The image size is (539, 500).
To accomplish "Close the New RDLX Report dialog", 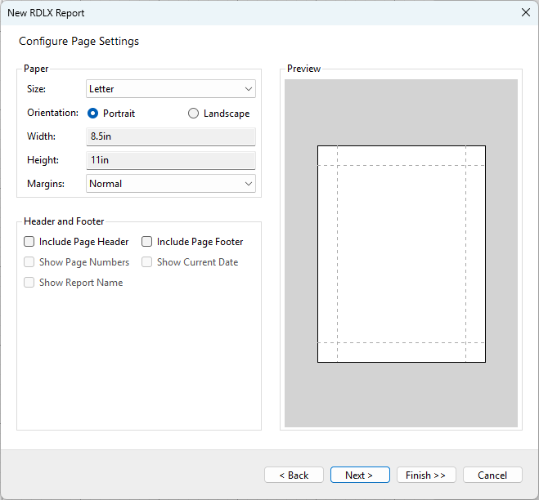I will (526, 13).
